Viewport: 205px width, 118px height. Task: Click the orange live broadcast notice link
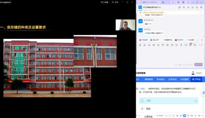pos(153,13)
